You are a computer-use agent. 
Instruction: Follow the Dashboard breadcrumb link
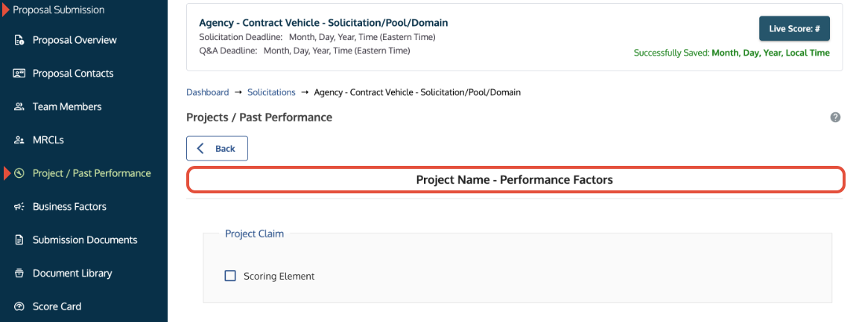pyautogui.click(x=208, y=92)
